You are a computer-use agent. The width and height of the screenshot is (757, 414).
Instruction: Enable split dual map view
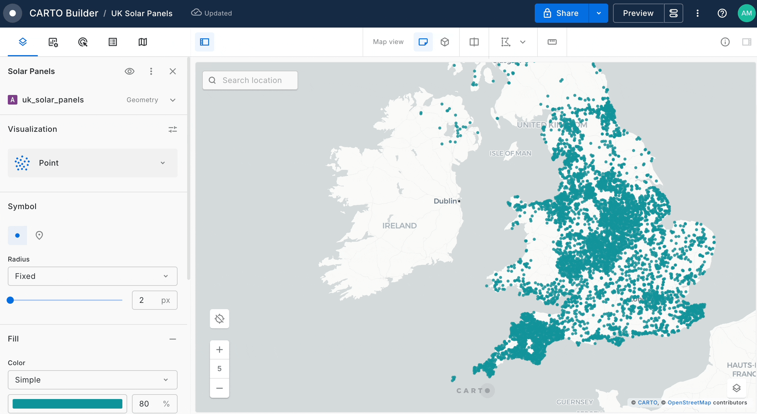(474, 42)
